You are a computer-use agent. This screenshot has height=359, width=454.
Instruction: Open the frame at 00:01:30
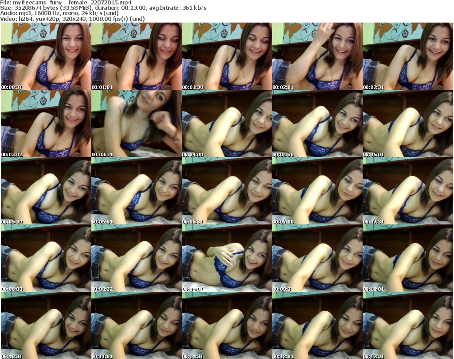pos(227,56)
